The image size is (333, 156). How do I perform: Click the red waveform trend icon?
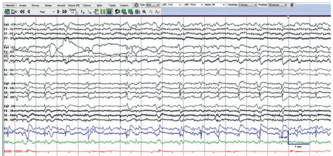tap(157, 12)
